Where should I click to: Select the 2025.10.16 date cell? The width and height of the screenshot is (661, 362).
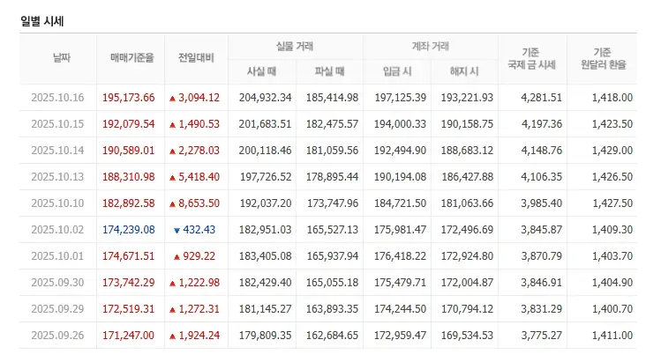click(x=56, y=98)
